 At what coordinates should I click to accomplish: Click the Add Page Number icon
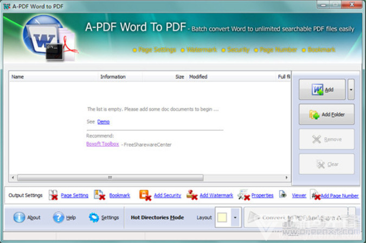click(x=316, y=195)
